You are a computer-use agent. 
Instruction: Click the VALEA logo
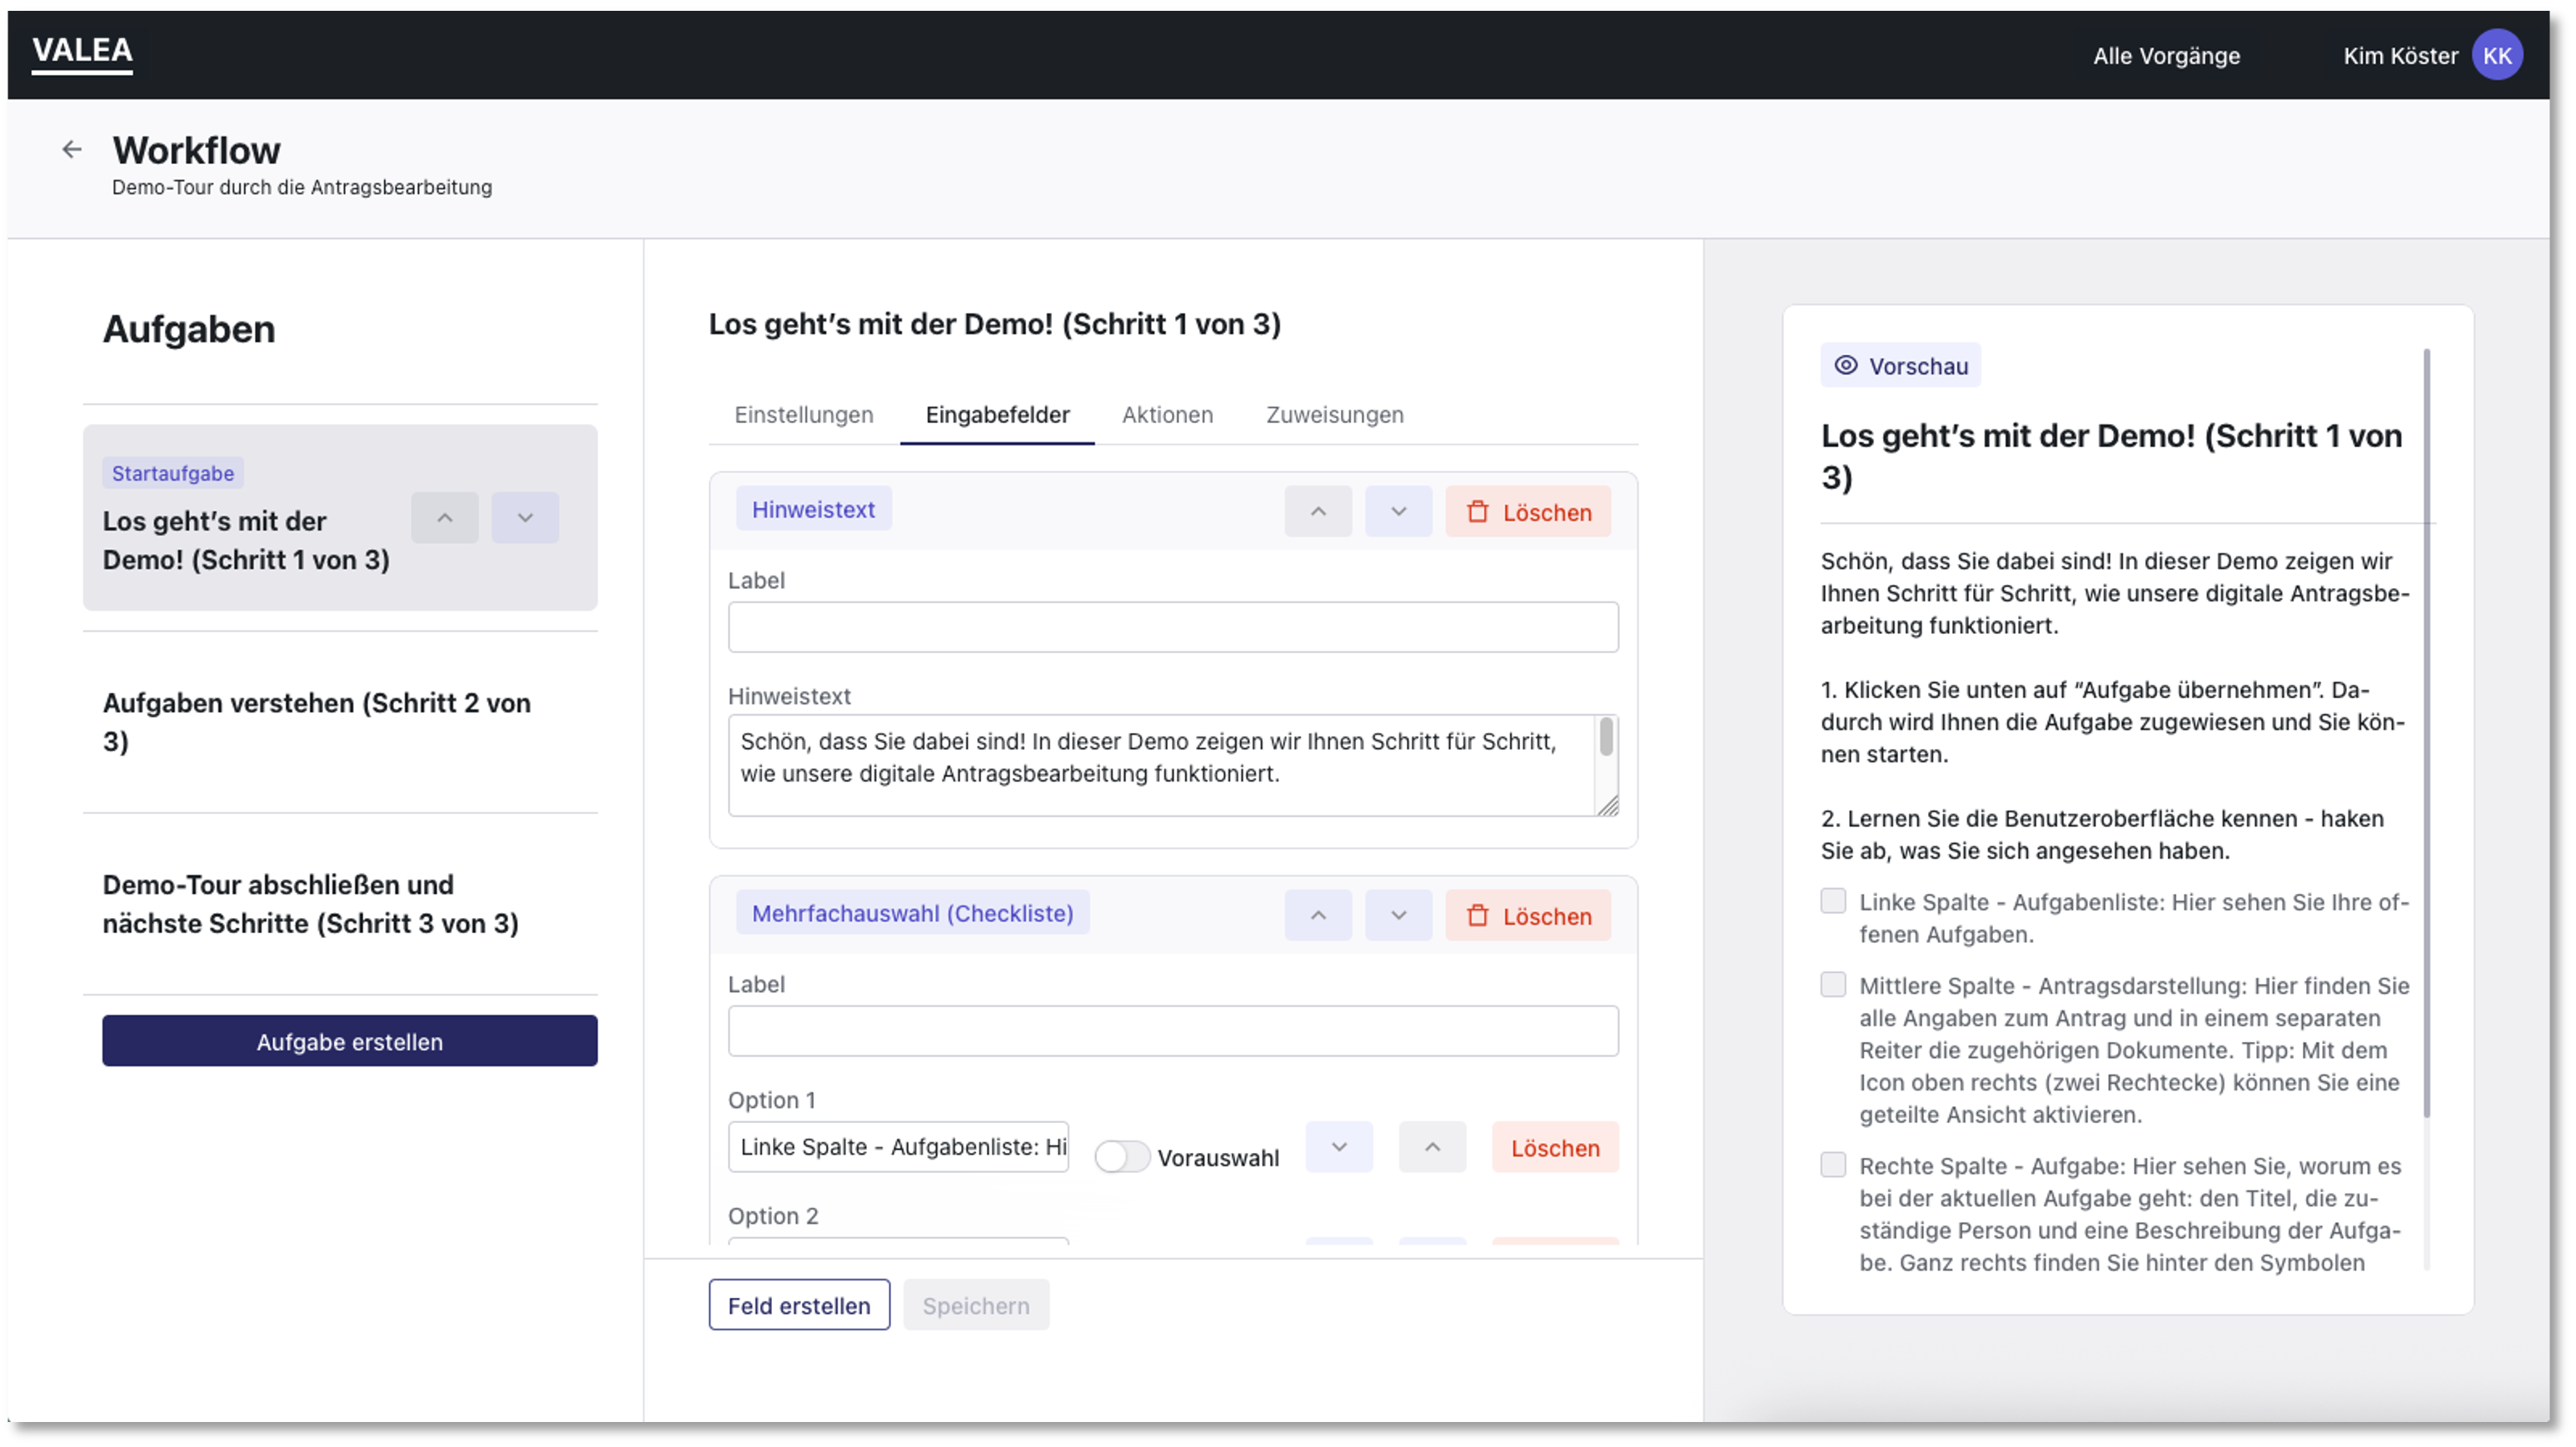tap(82, 51)
